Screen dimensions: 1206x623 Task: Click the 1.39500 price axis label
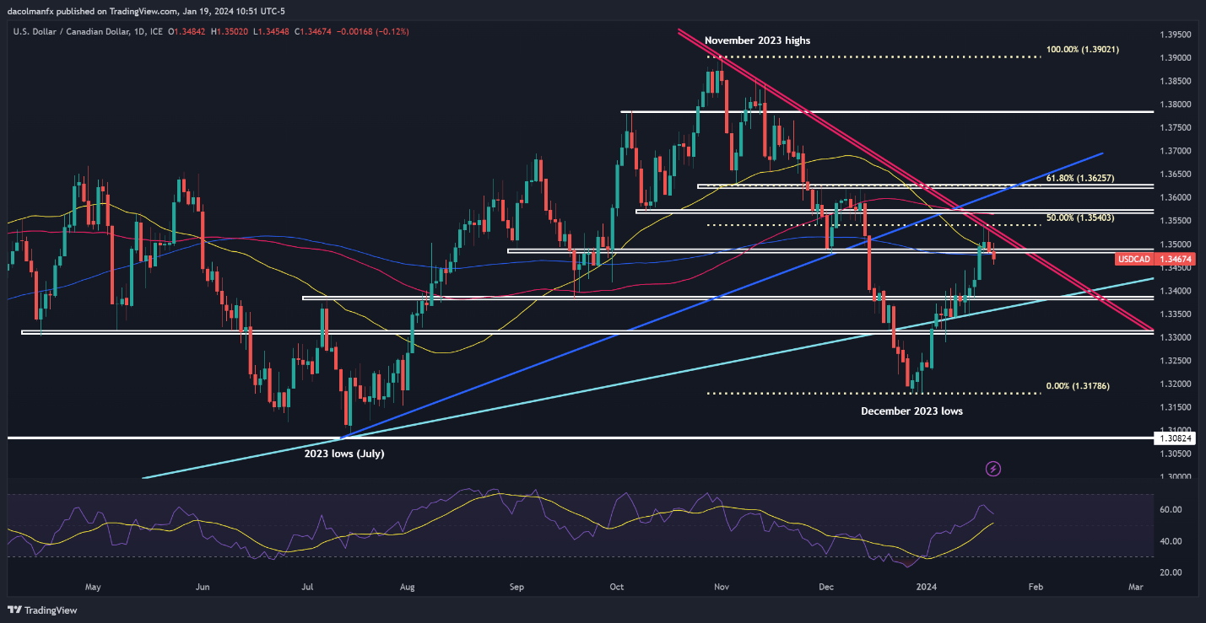pyautogui.click(x=1174, y=35)
